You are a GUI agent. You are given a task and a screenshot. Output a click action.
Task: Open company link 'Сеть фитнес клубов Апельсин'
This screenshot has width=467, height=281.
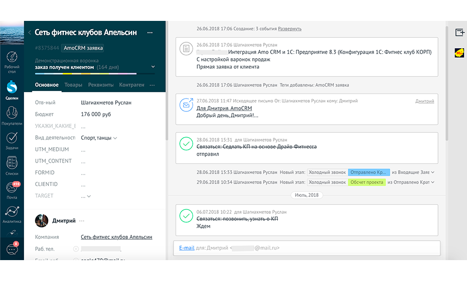[117, 237]
